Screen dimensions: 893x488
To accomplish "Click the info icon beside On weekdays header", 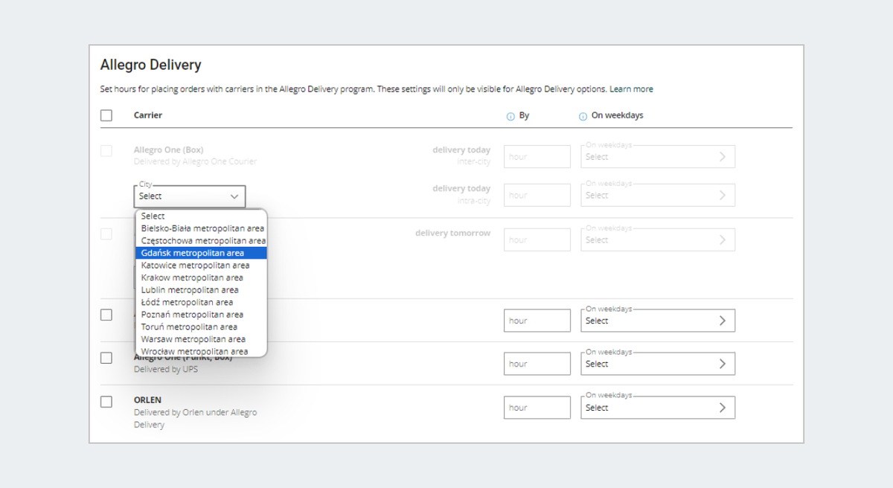I will pos(583,116).
